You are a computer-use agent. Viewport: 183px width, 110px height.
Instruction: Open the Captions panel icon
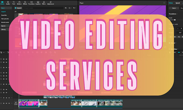pos(38,3)
